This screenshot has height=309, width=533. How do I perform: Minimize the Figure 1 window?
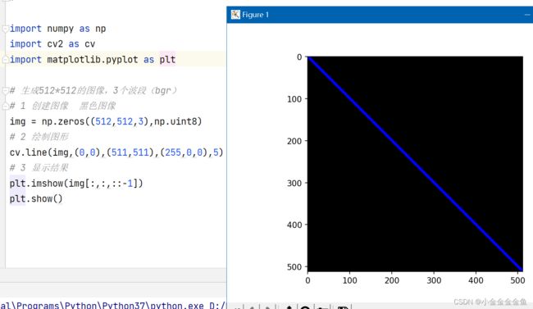click(527, 15)
